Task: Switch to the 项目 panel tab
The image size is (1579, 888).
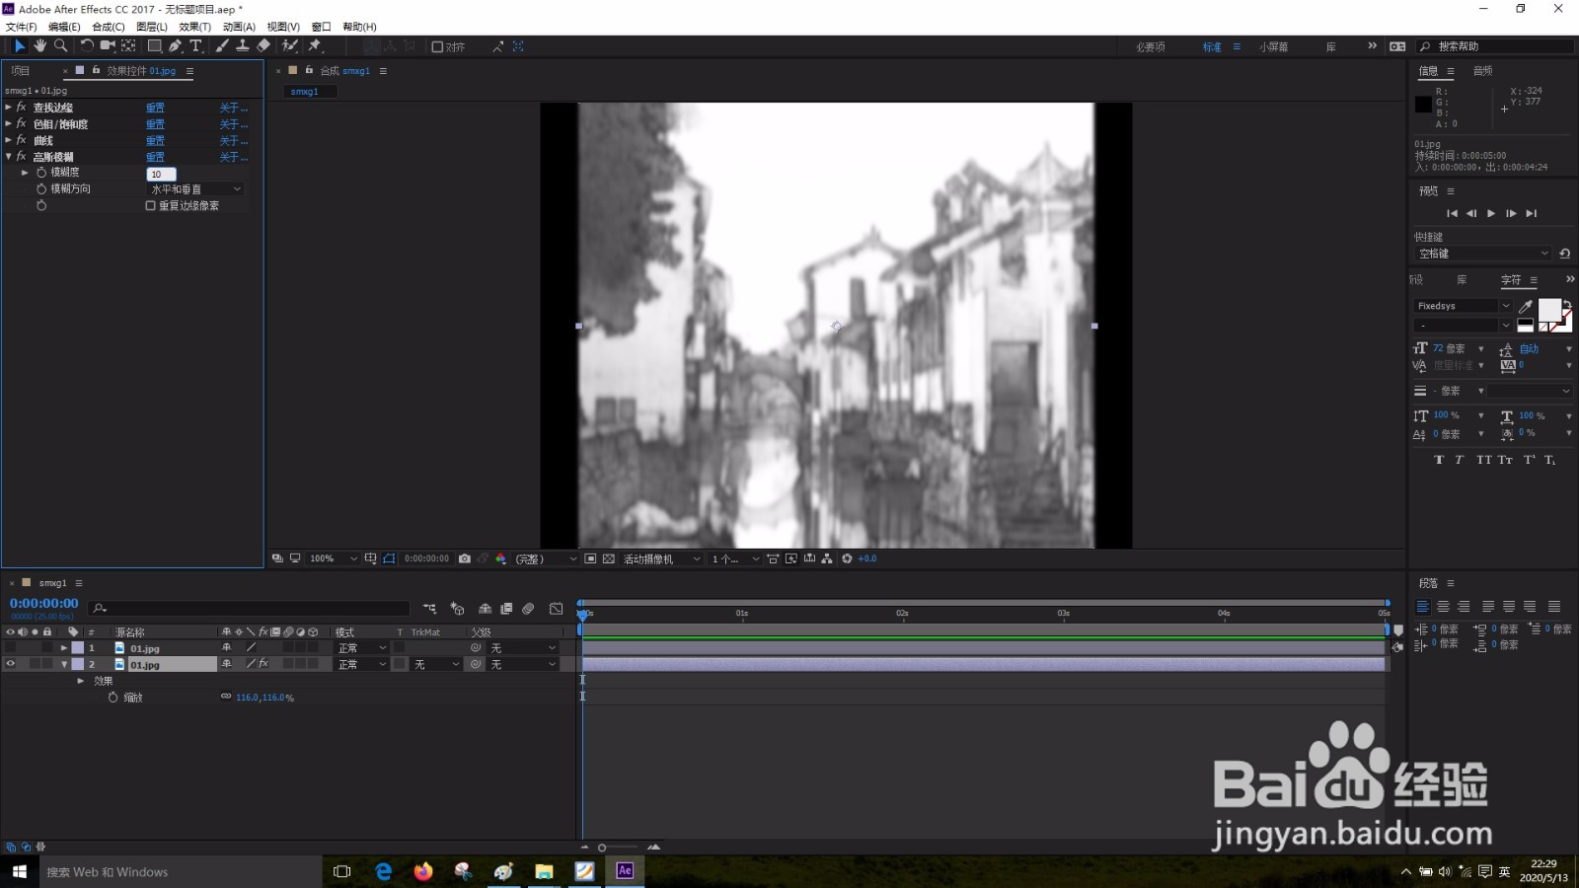Action: coord(21,71)
